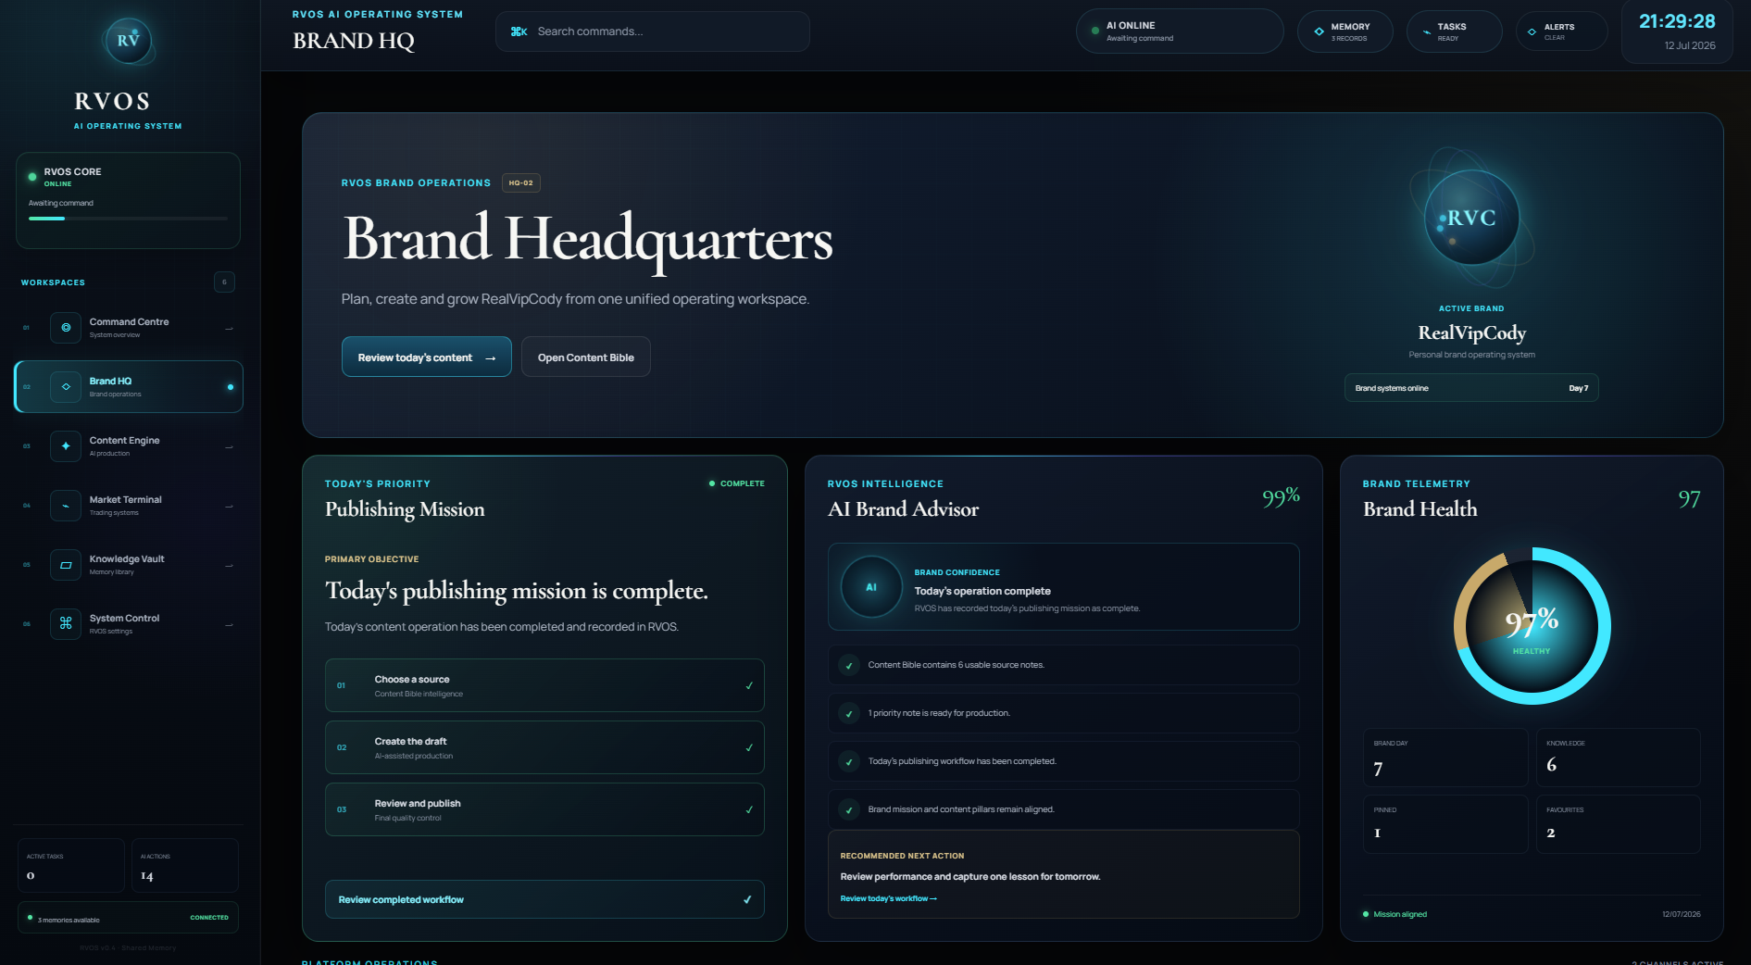The image size is (1751, 965).
Task: Click the Active Tasks counter tile
Action: pyautogui.click(x=71, y=866)
